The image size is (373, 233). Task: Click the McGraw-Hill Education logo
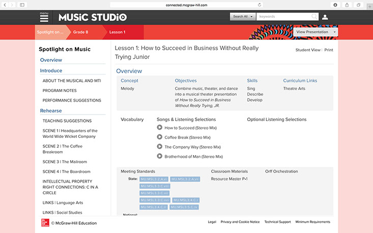(45, 223)
